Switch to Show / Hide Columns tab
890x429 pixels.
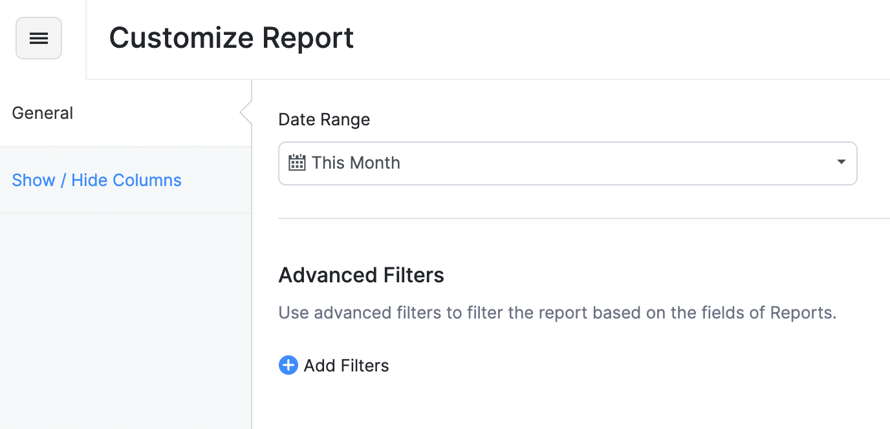point(125,180)
